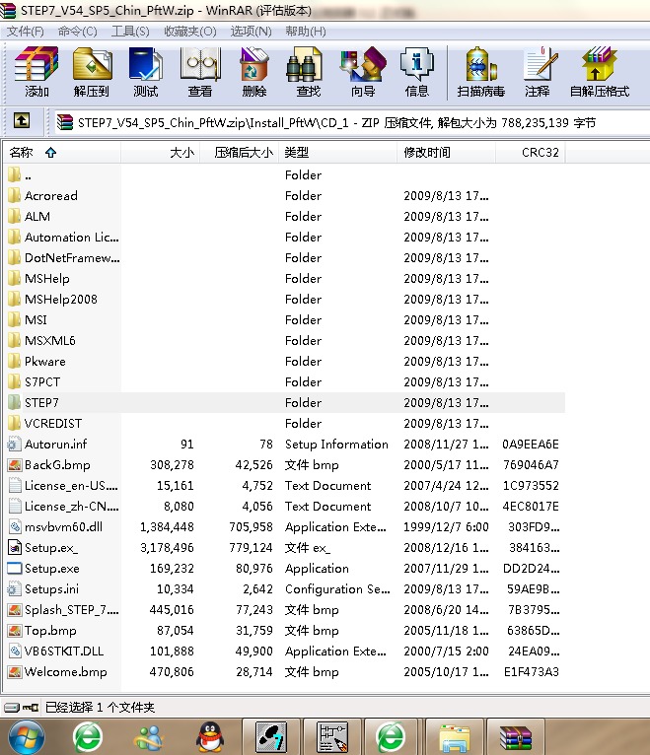Sort files by the 修改时间 column header
Viewport: 650px width, 755px height.
click(x=427, y=153)
